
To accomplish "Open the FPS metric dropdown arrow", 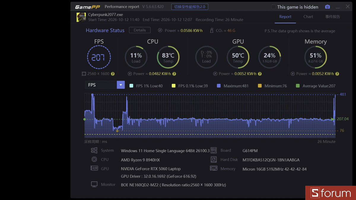I will pyautogui.click(x=121, y=85).
